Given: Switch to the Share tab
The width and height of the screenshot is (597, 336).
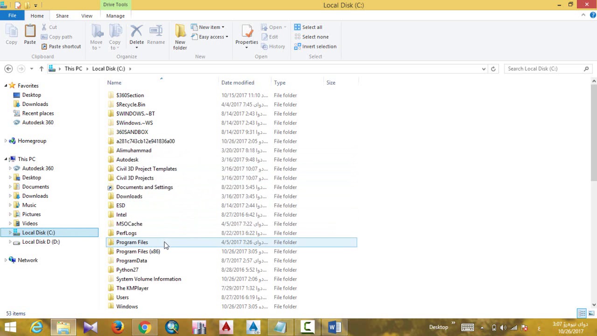Looking at the screenshot, I should 62,16.
